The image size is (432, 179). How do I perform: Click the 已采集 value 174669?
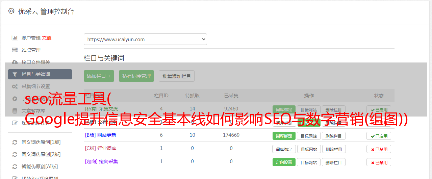pyautogui.click(x=231, y=135)
